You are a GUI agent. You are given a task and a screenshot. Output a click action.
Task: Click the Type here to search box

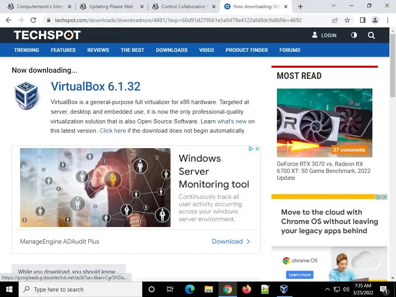[80, 289]
